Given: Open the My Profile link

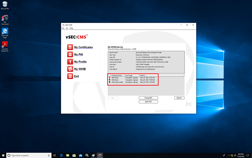Looking at the screenshot, I should (x=80, y=62).
